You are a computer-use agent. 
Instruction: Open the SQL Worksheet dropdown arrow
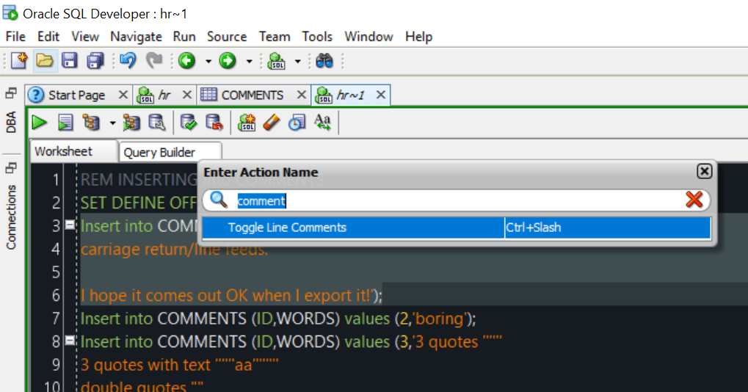point(298,62)
